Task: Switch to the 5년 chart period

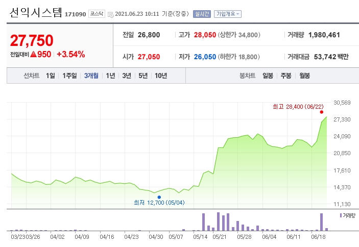Action: (143, 76)
